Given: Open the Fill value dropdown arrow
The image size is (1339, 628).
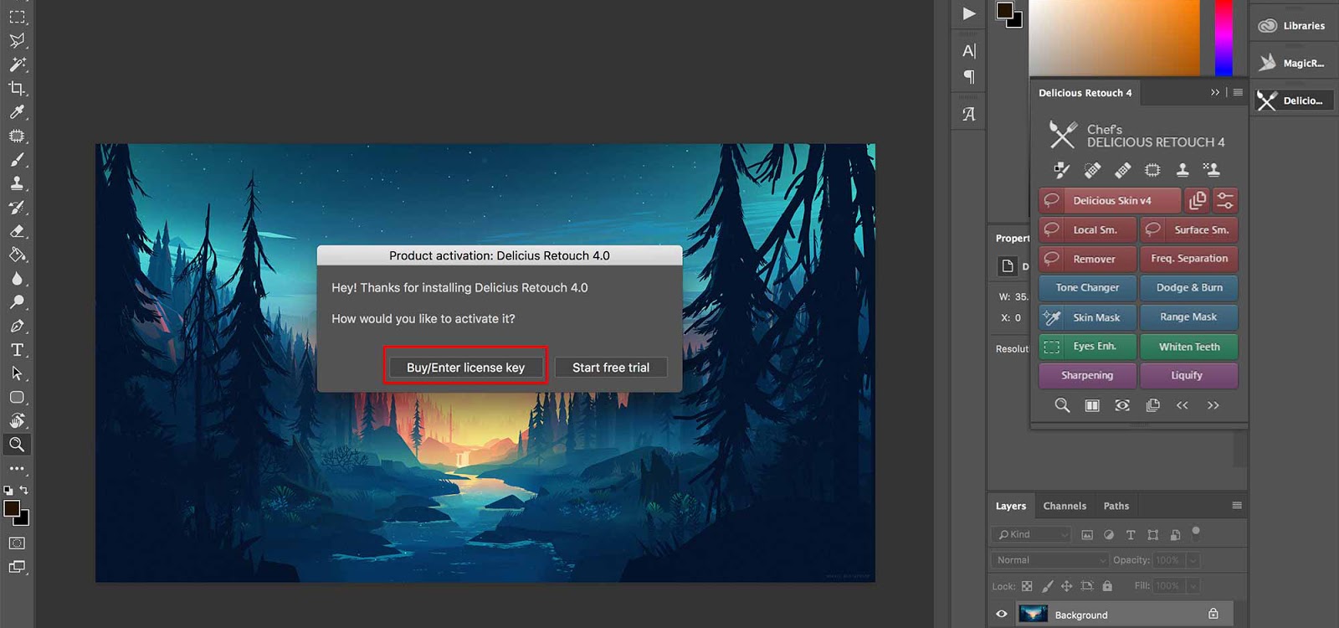Looking at the screenshot, I should tap(1194, 586).
